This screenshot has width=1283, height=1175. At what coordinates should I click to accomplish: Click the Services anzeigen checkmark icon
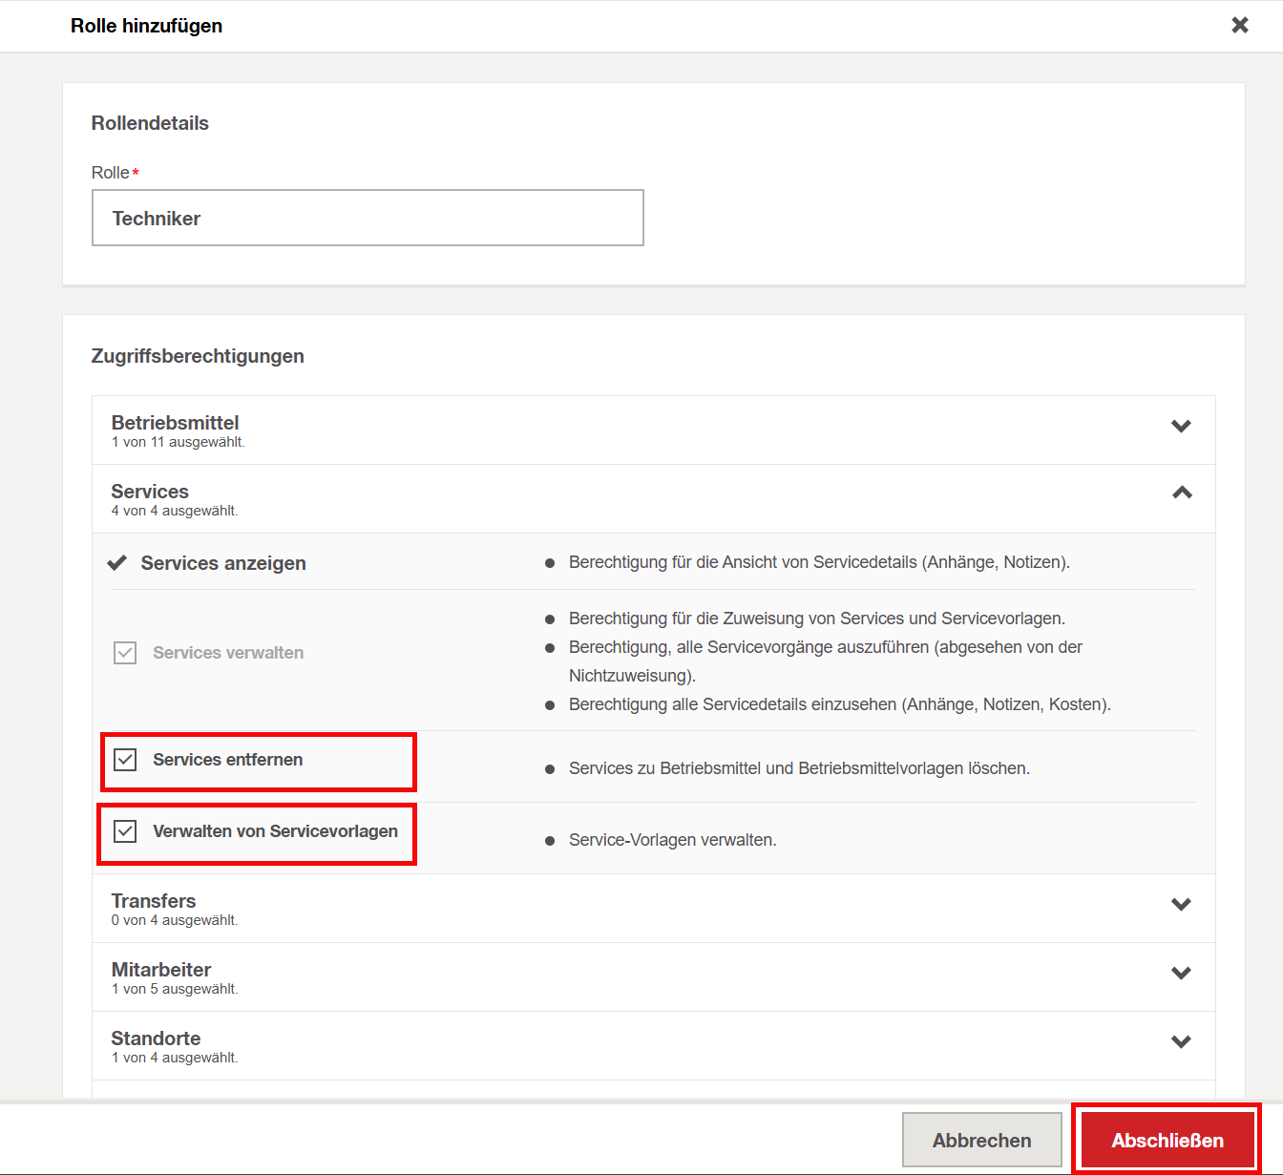coord(117,562)
